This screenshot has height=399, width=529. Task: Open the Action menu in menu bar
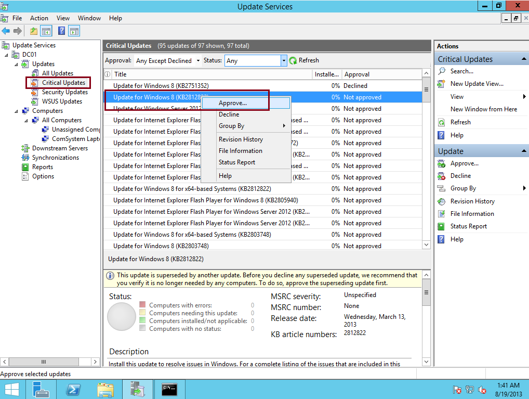(x=39, y=18)
